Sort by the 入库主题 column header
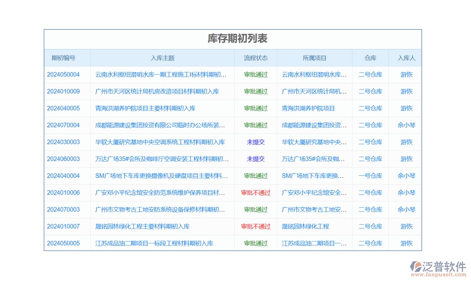471x282 pixels. 162,58
